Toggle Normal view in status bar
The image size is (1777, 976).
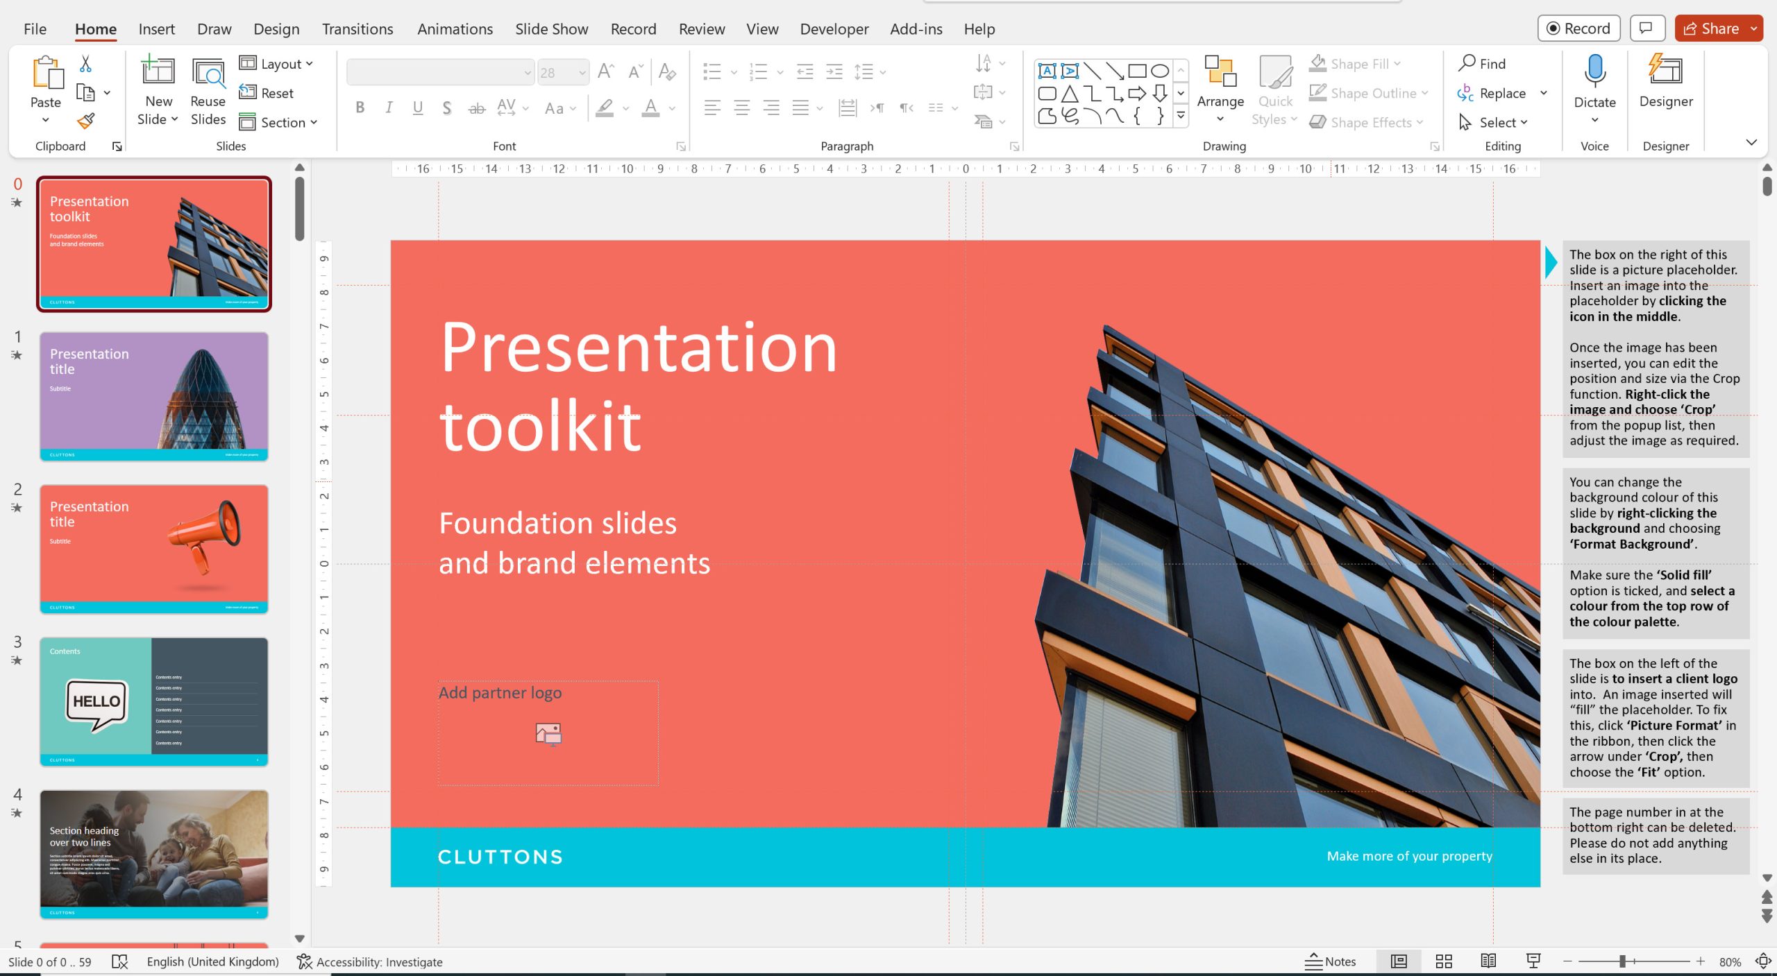coord(1399,961)
